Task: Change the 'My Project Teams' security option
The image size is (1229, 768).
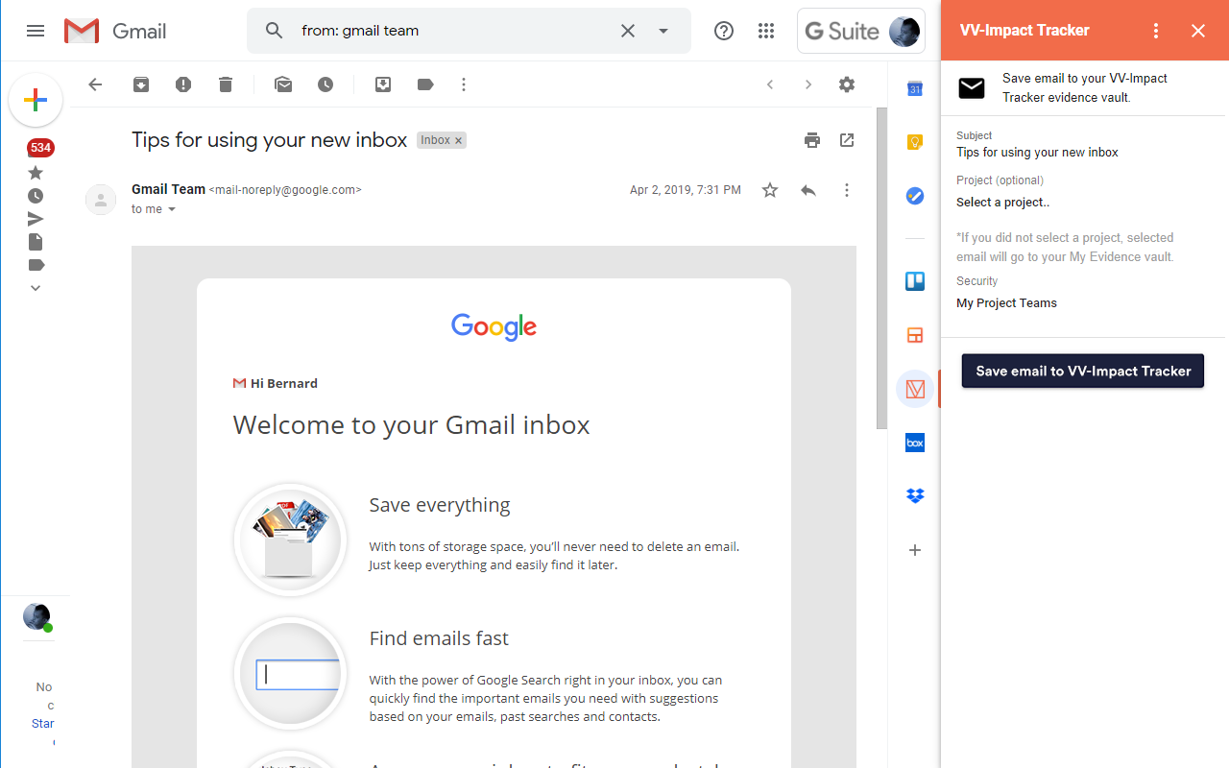Action: tap(1006, 303)
